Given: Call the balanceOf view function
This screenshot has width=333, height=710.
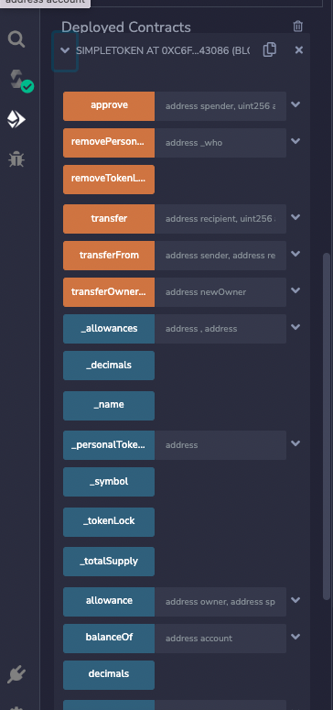Looking at the screenshot, I should [x=109, y=639].
